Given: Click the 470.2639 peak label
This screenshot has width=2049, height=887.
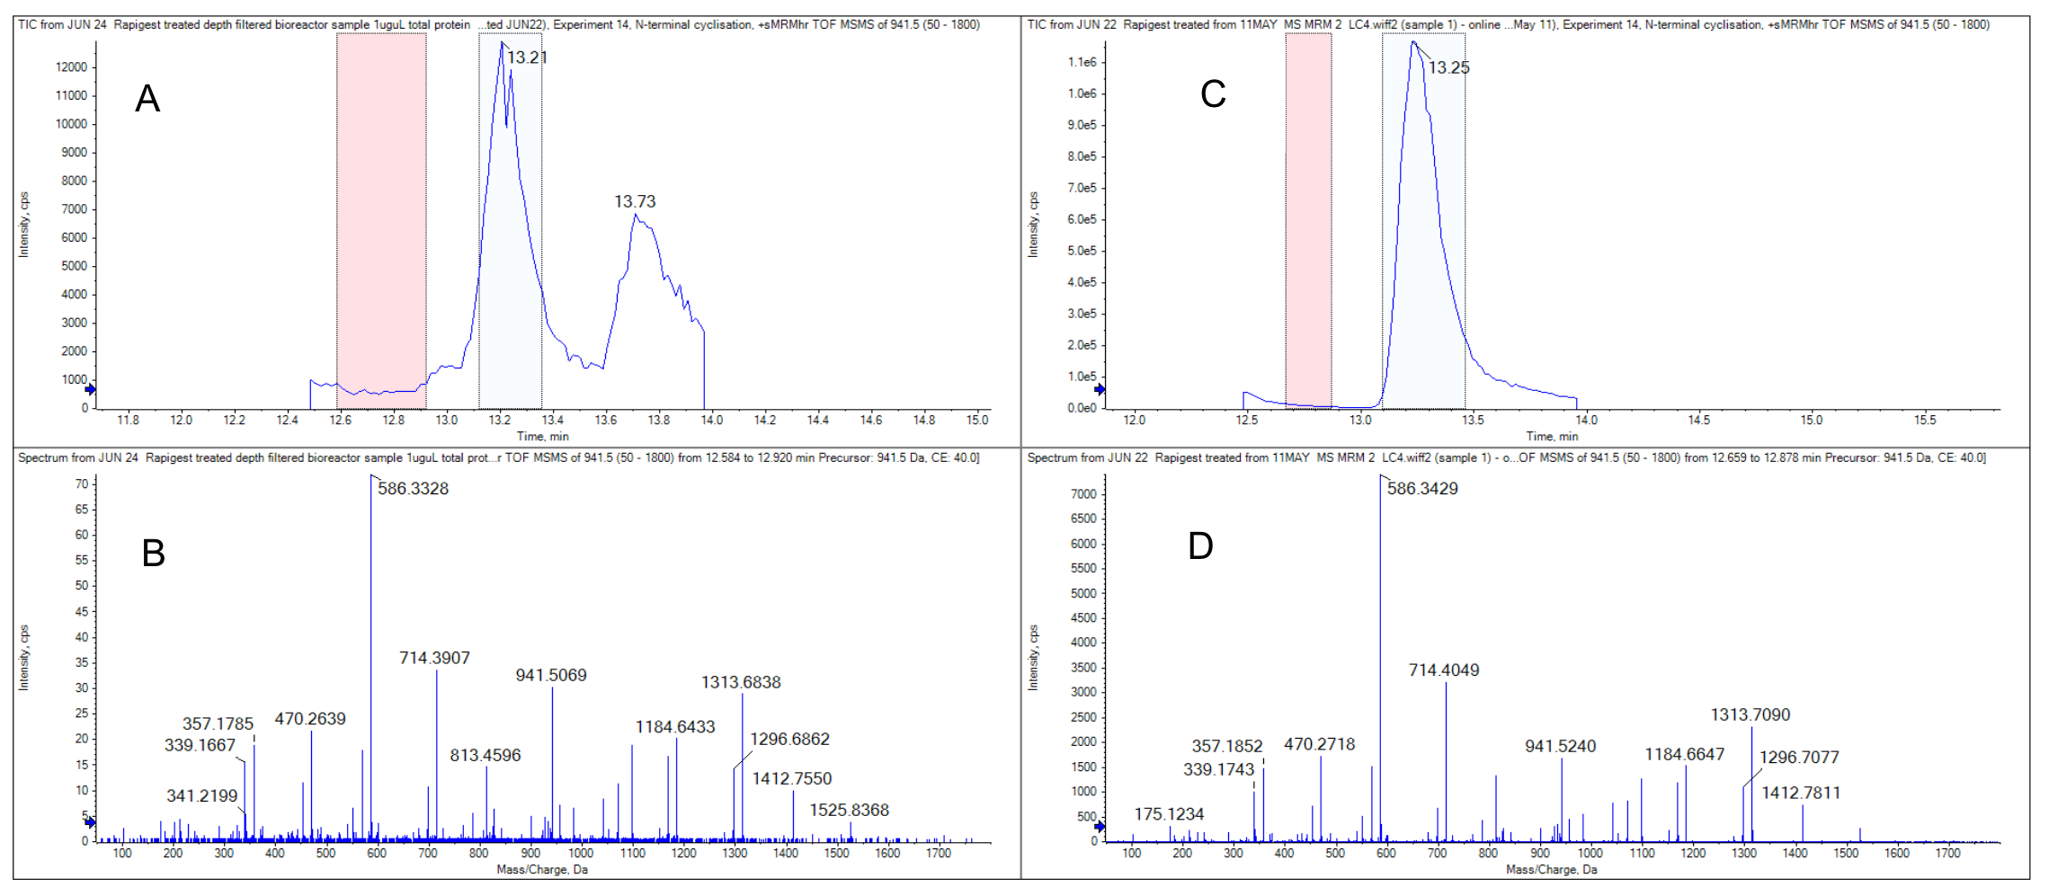Looking at the screenshot, I should pyautogui.click(x=310, y=719).
